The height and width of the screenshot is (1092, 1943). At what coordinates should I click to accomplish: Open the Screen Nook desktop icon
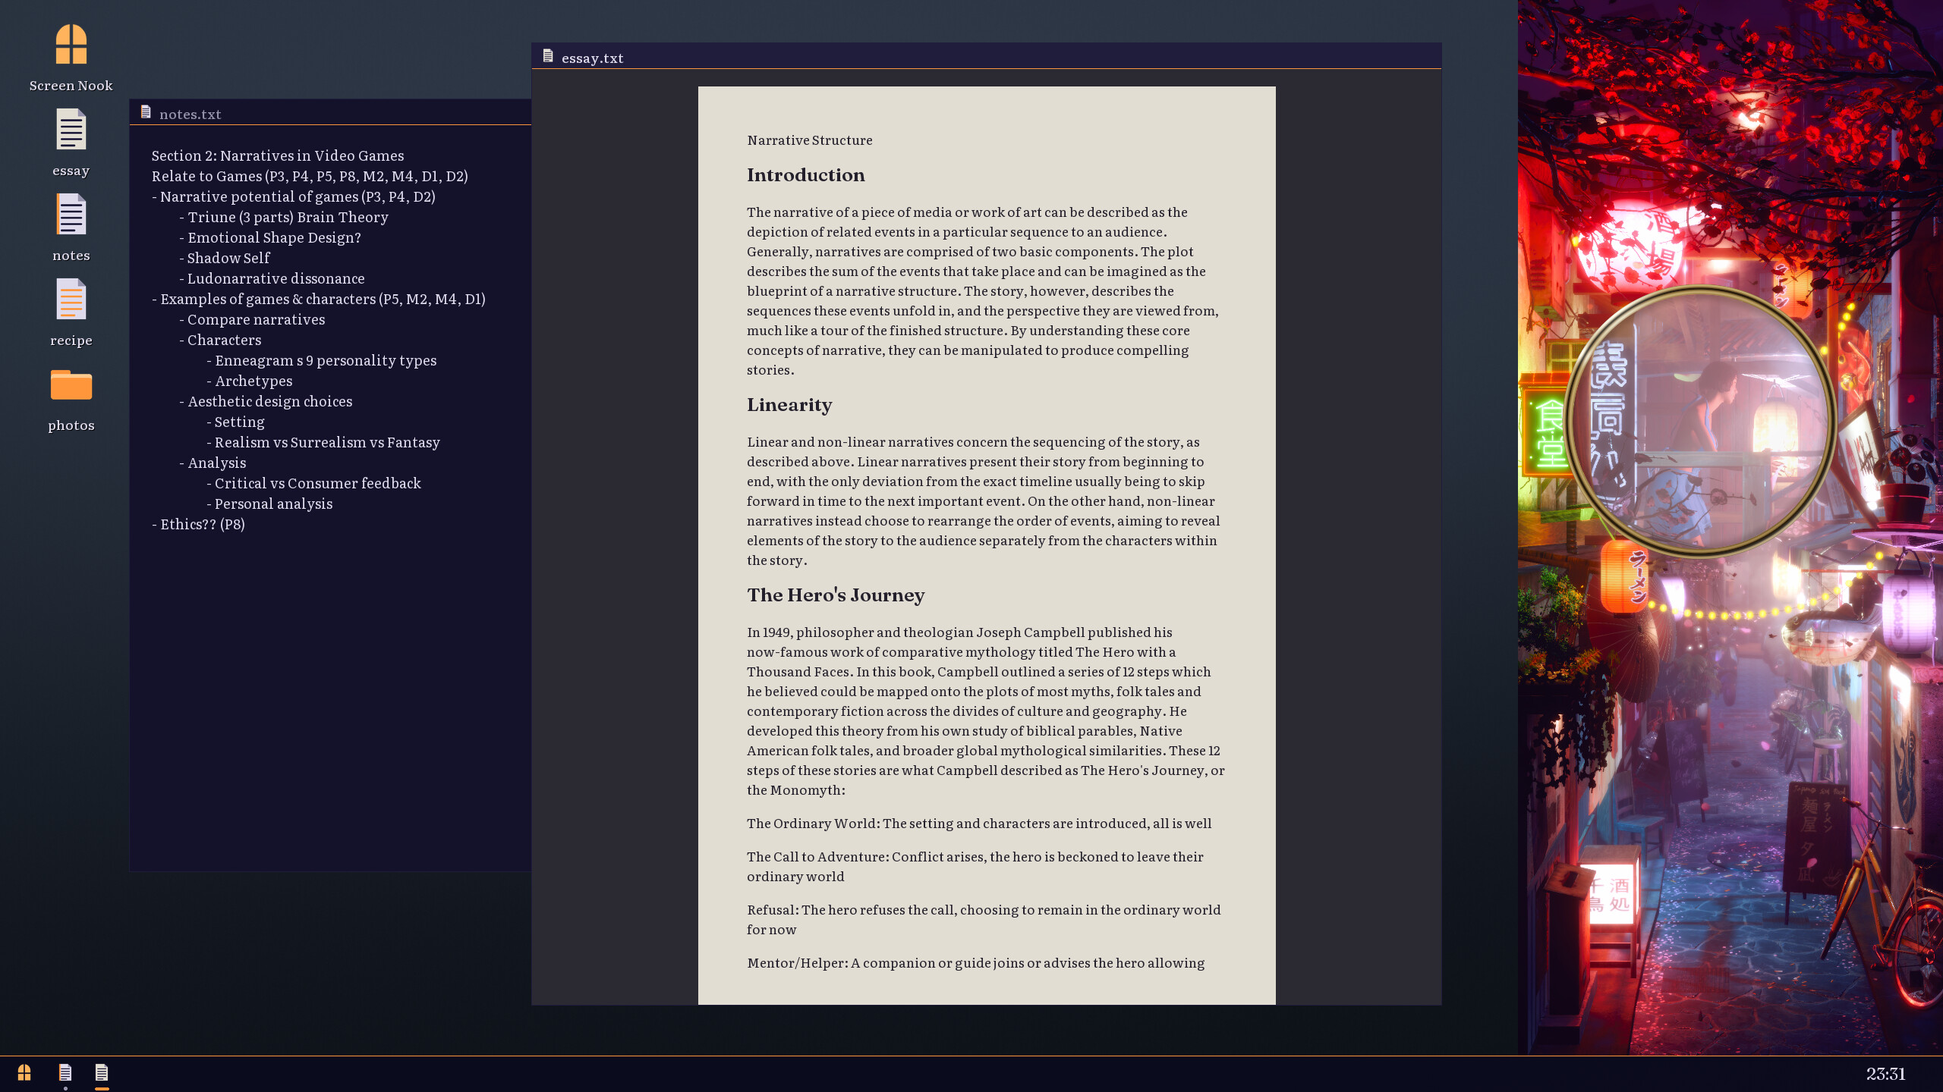pos(71,59)
